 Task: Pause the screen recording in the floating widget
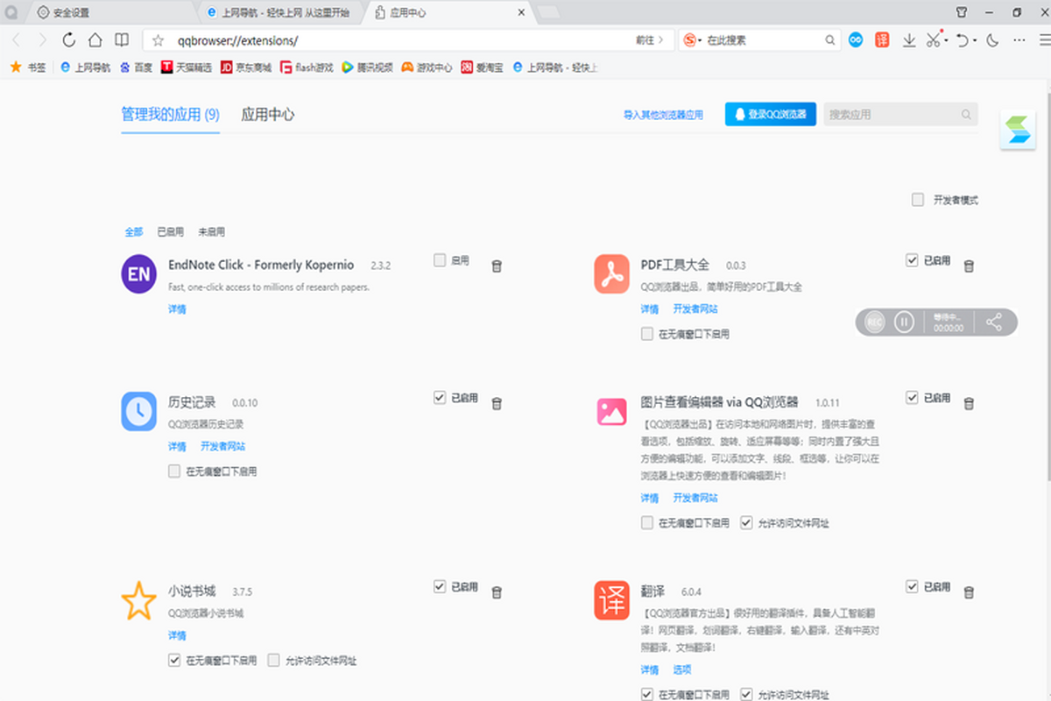(904, 322)
